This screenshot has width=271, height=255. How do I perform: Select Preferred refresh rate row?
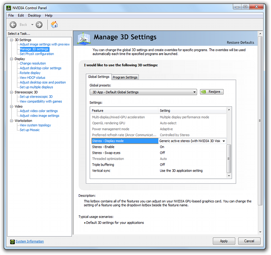tap(158, 135)
